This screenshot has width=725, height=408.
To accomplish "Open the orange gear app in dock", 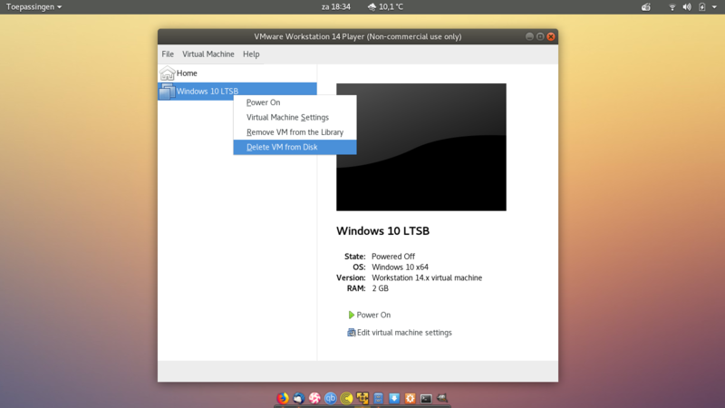I will click(411, 398).
